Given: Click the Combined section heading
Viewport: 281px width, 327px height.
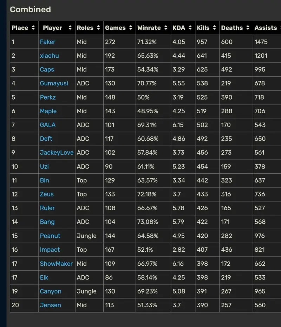Looking at the screenshot, I should tap(30, 9).
